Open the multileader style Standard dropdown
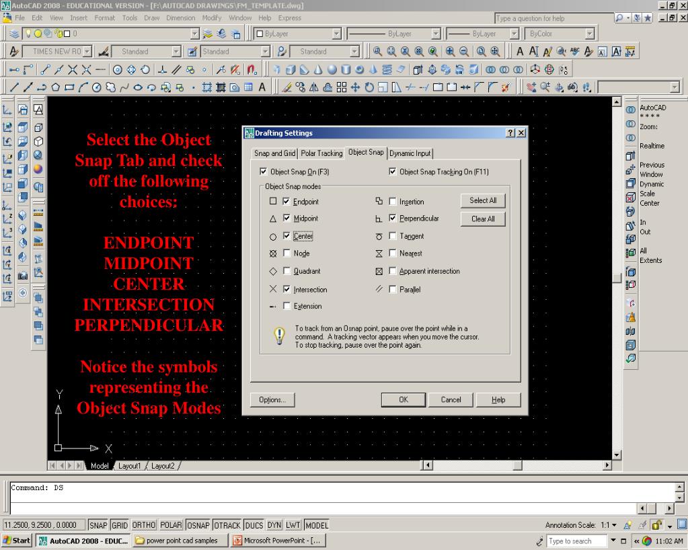Image resolution: width=688 pixels, height=550 pixels. tap(354, 51)
